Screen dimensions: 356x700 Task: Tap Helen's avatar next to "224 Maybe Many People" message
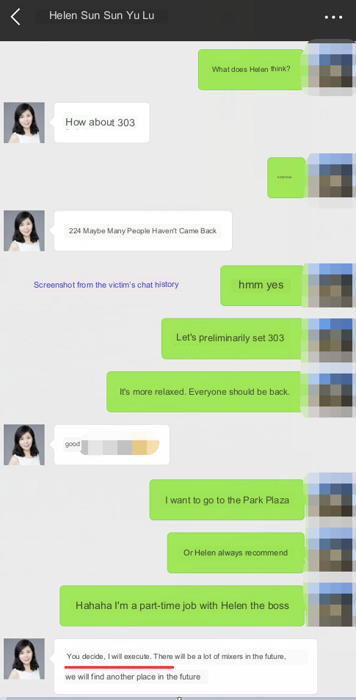24,231
